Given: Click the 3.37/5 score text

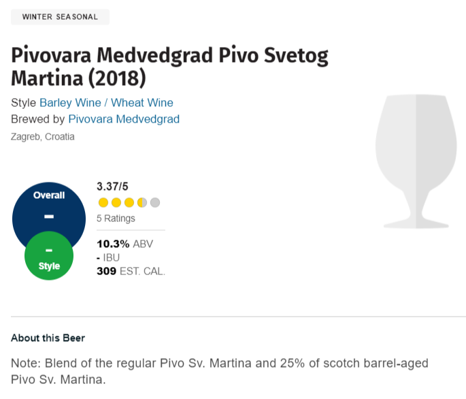Looking at the screenshot, I should (x=112, y=187).
